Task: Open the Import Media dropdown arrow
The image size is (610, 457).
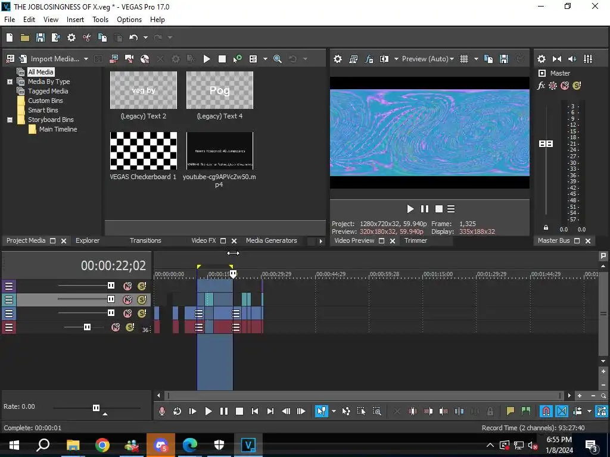Action: coord(86,59)
